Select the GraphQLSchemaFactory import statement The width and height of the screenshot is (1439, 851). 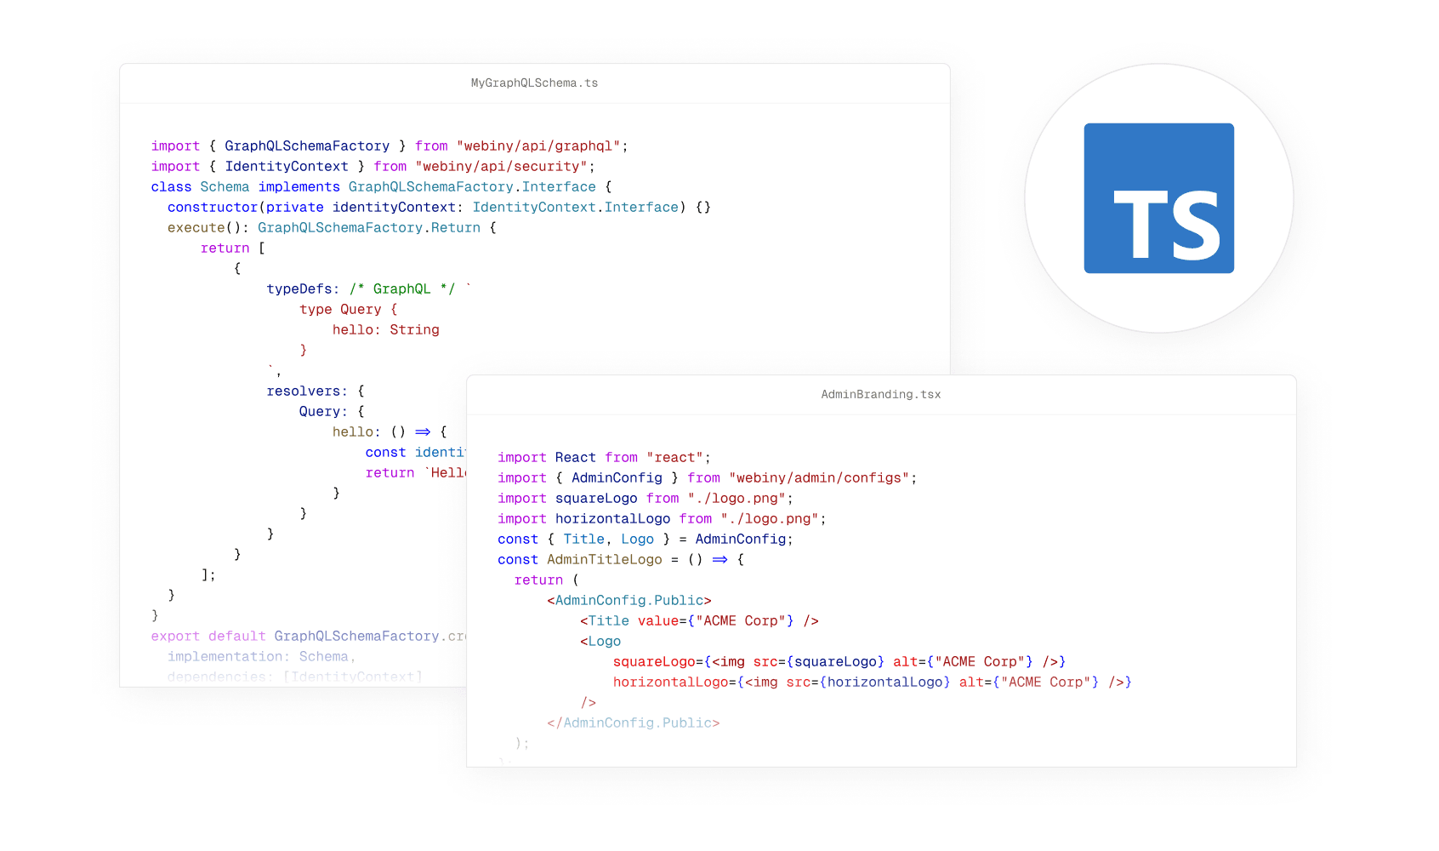[388, 146]
